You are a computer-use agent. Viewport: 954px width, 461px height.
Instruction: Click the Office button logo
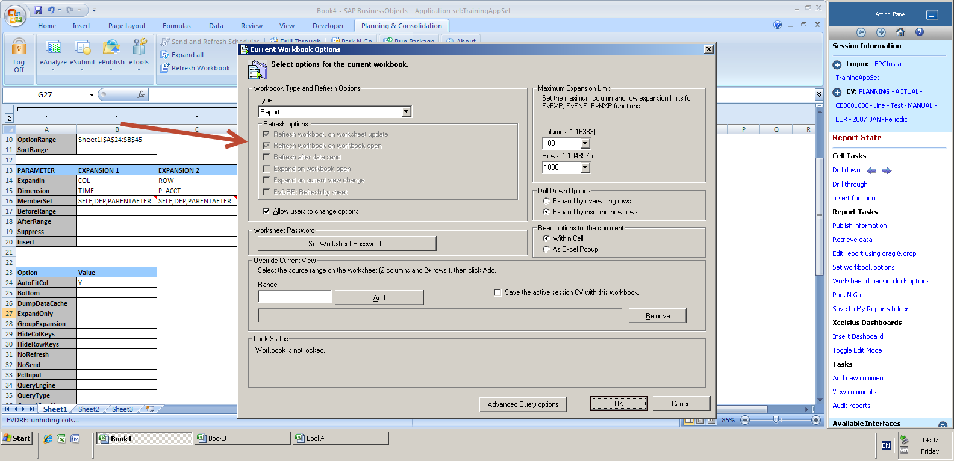point(15,16)
